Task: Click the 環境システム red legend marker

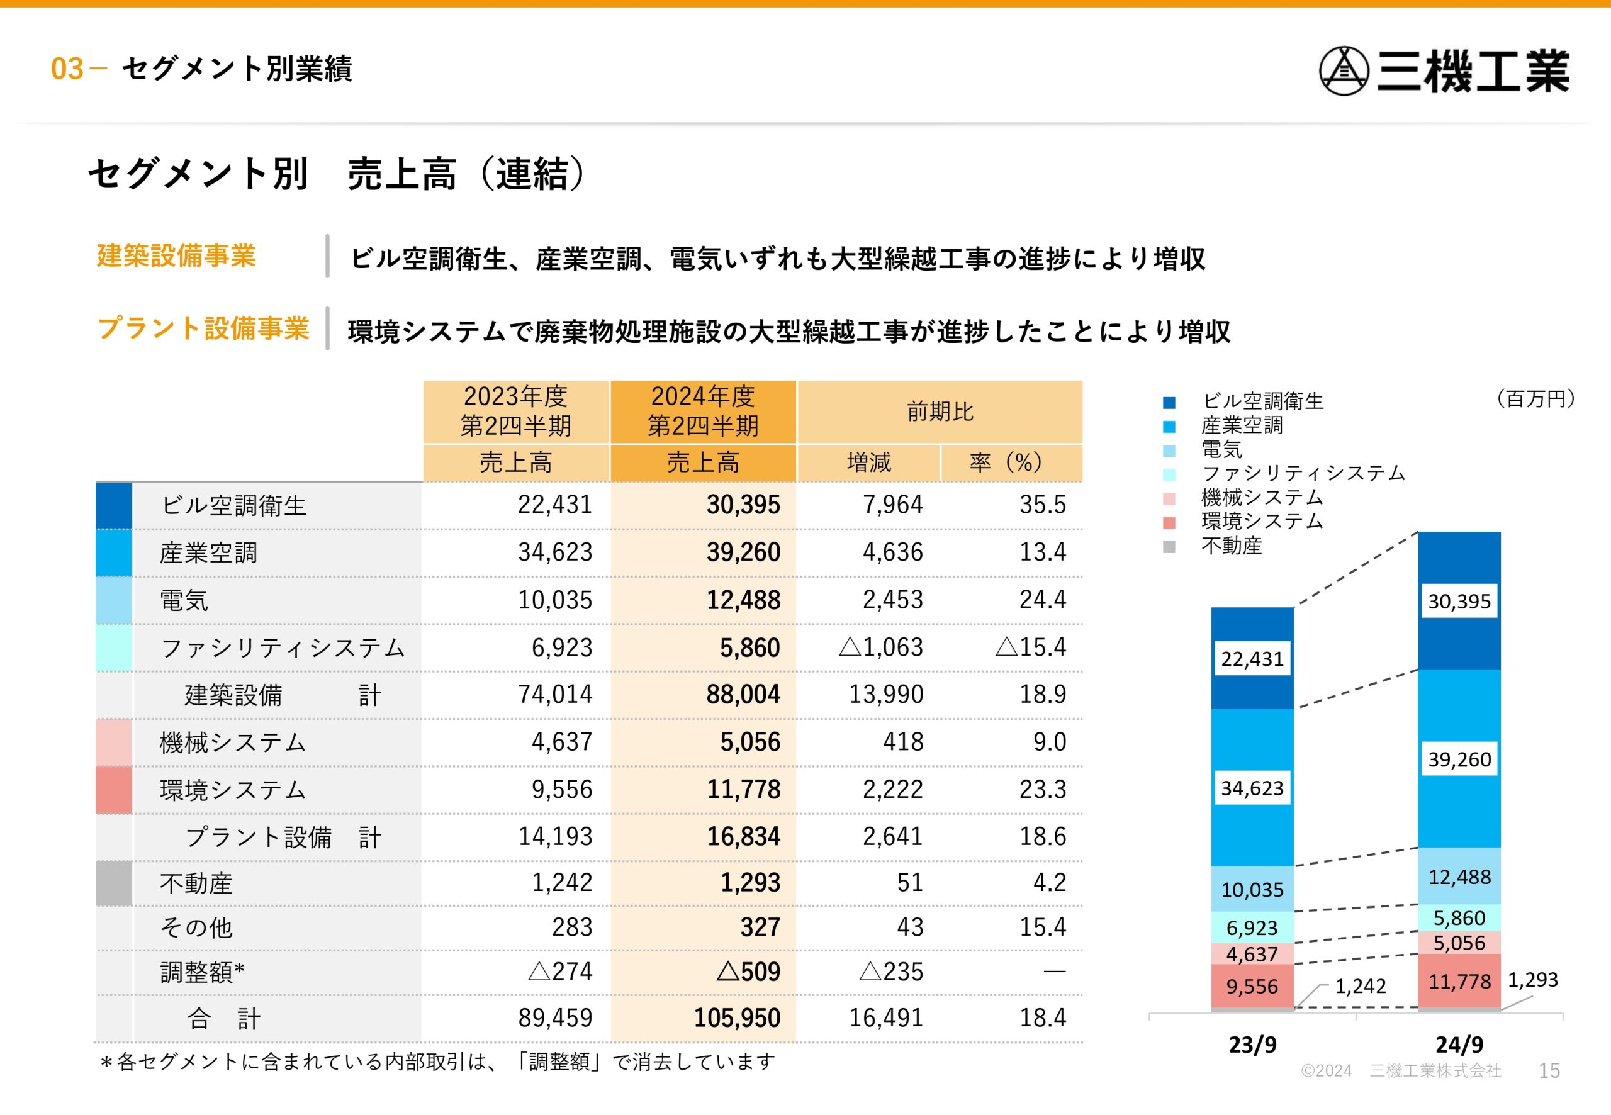Action: click(1169, 522)
